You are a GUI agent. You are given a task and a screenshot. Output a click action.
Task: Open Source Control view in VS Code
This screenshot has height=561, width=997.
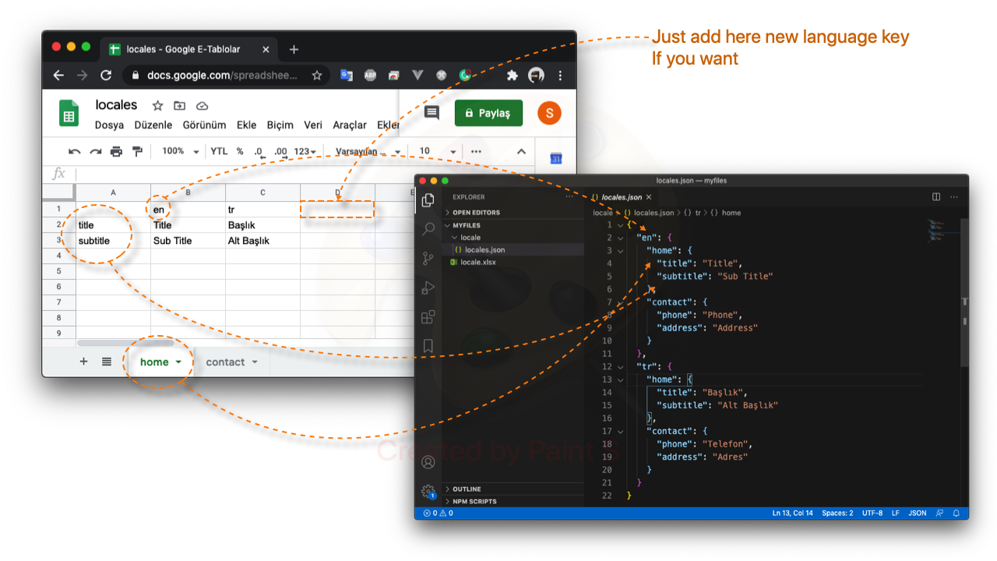tap(428, 258)
